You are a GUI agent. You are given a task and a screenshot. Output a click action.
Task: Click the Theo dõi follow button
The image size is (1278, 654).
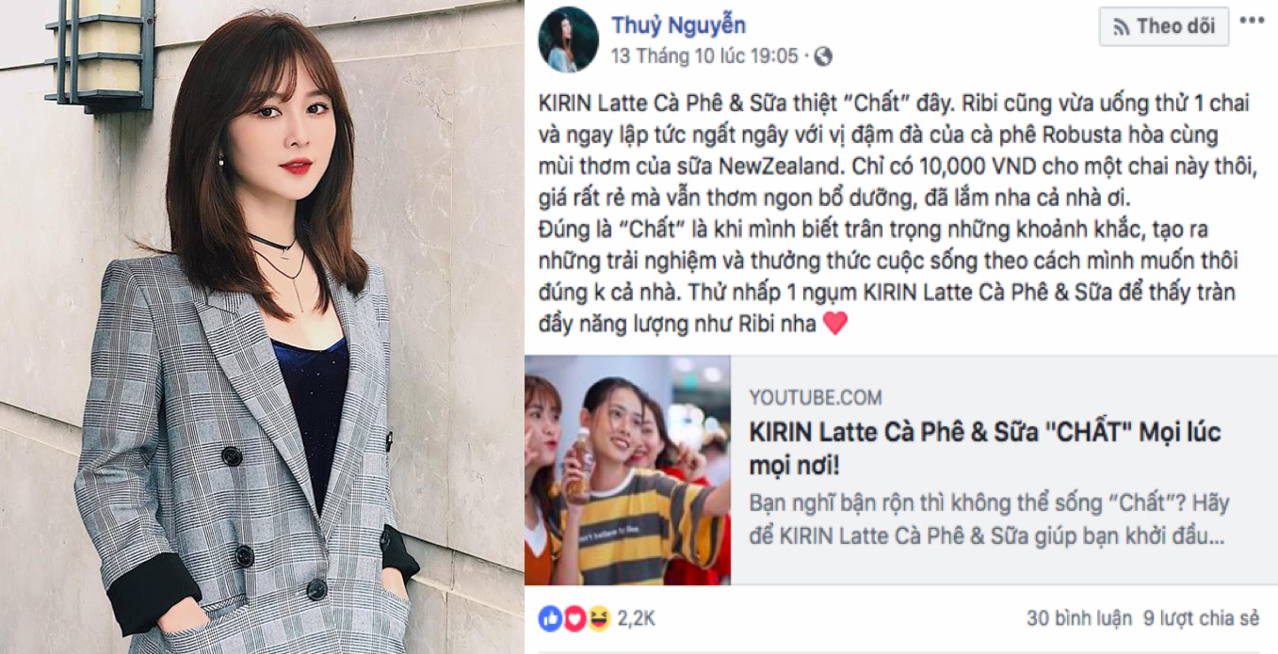1164,26
